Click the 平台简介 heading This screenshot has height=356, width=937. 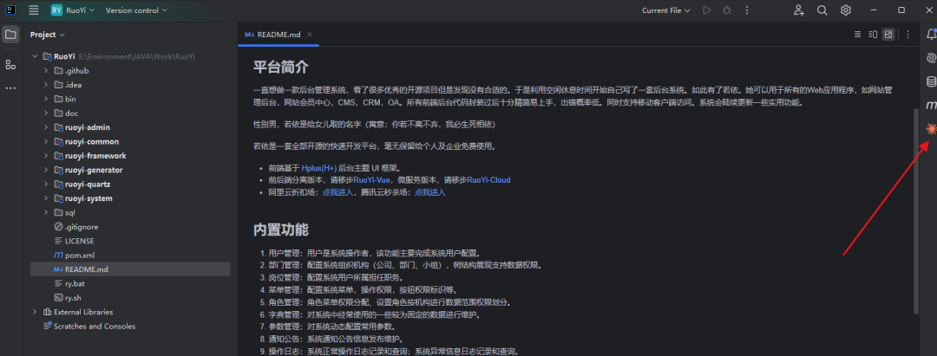pos(281,67)
